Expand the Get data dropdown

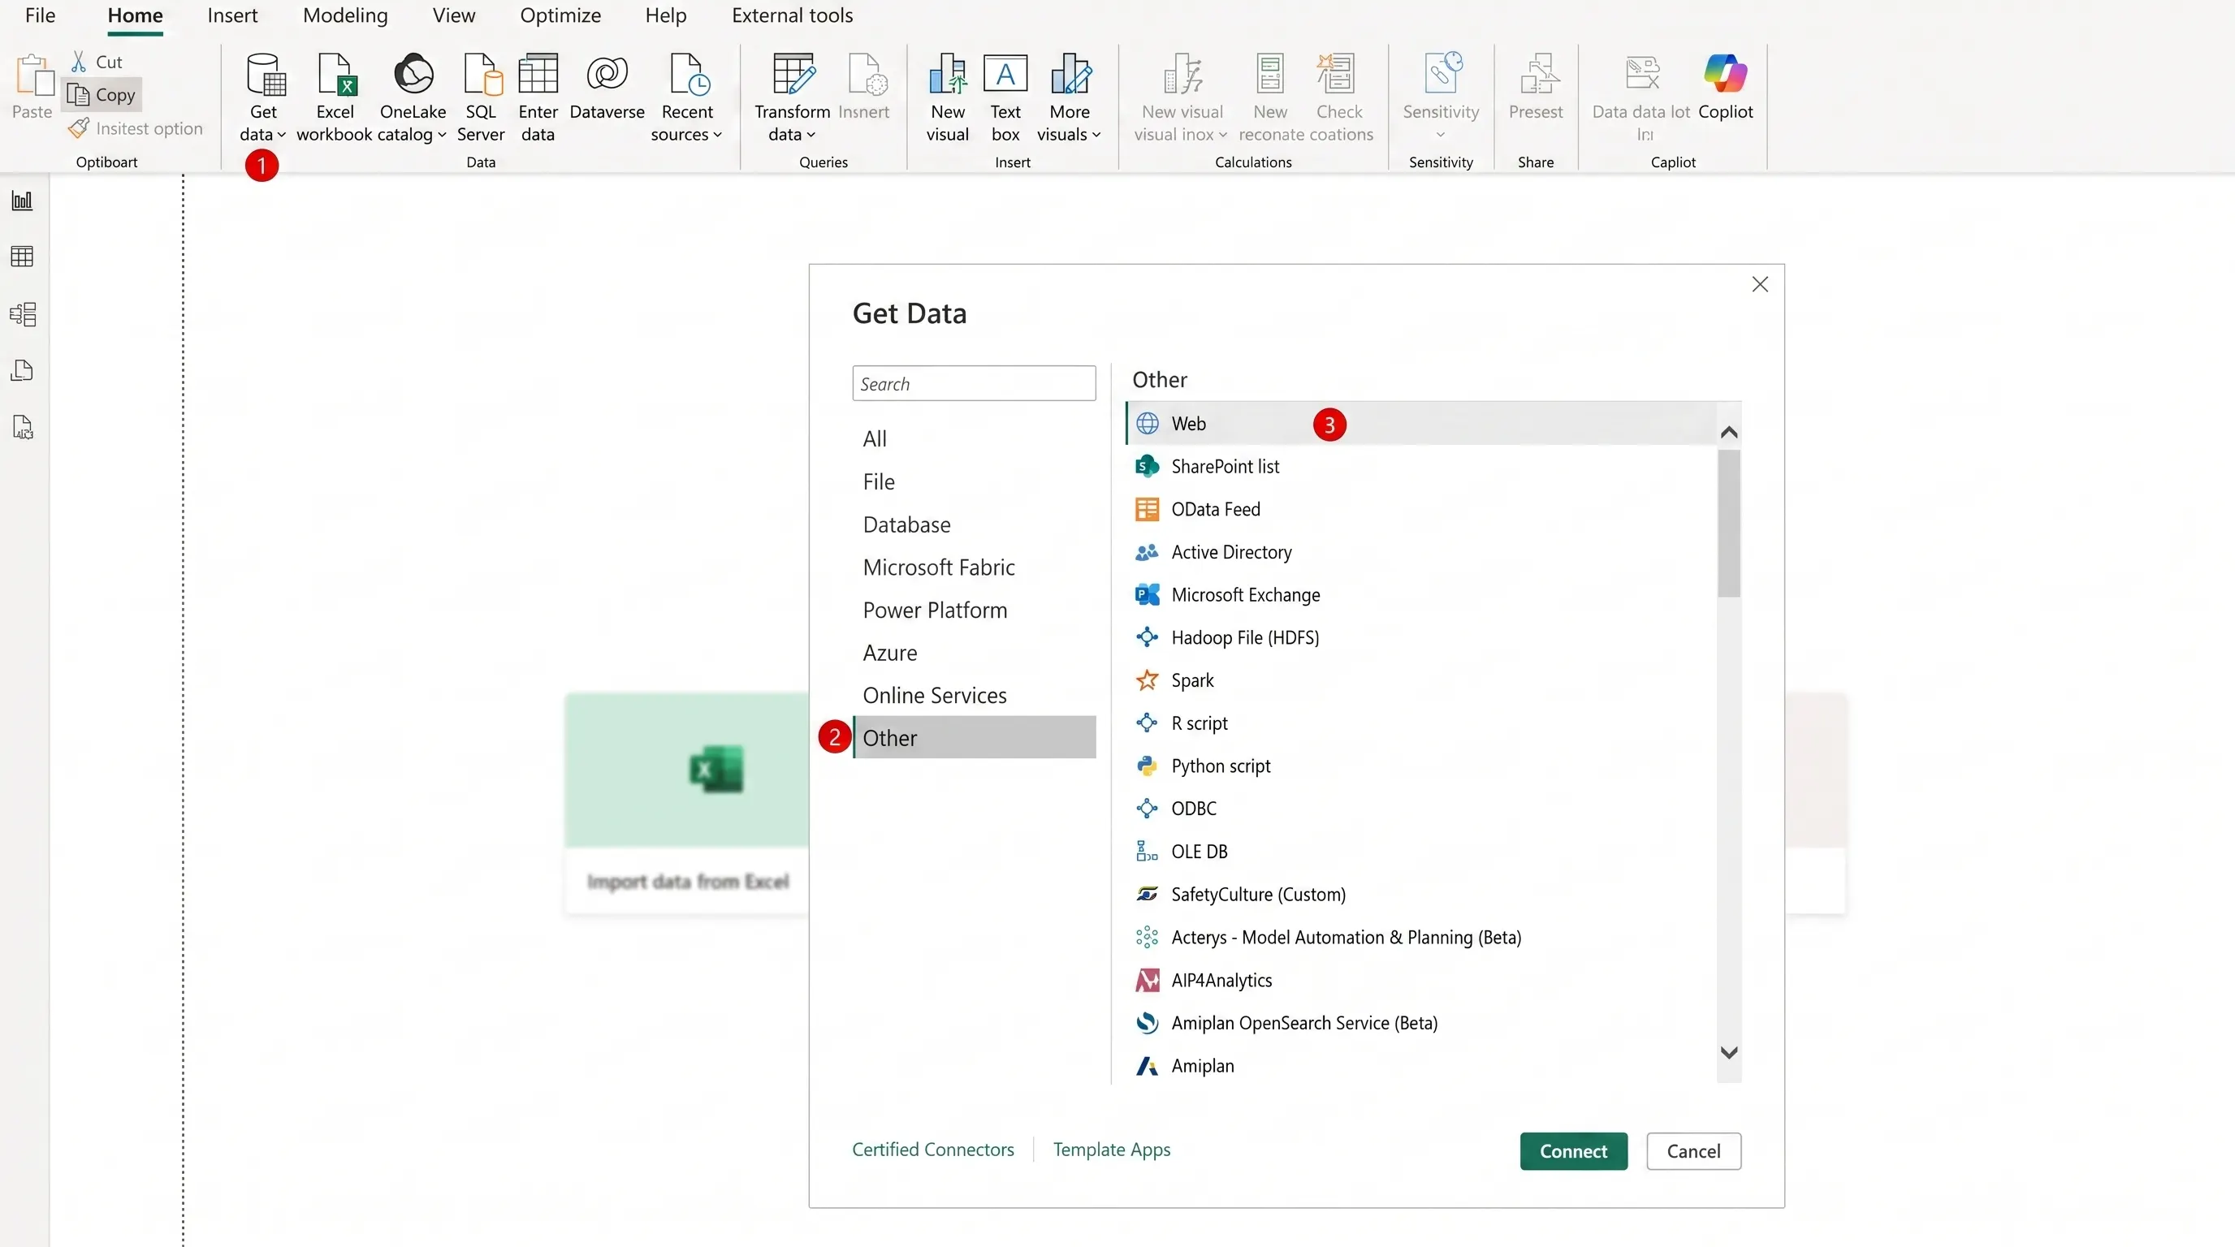coord(262,97)
